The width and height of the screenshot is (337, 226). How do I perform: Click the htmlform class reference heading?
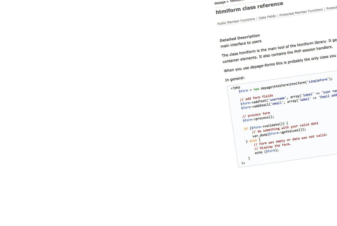coord(249,8)
